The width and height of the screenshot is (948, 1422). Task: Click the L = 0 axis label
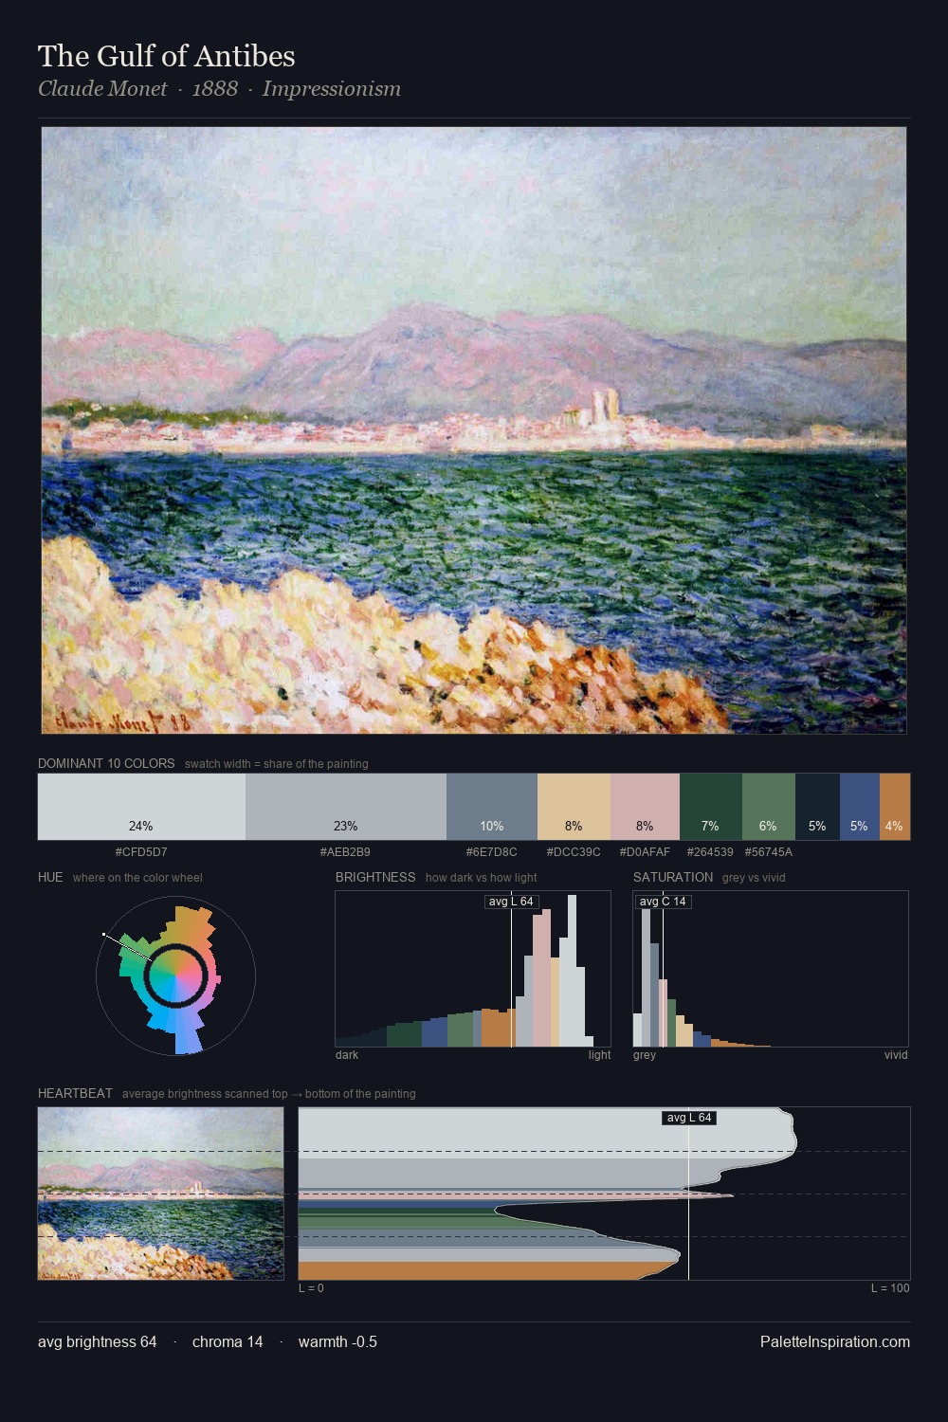[x=311, y=1288]
